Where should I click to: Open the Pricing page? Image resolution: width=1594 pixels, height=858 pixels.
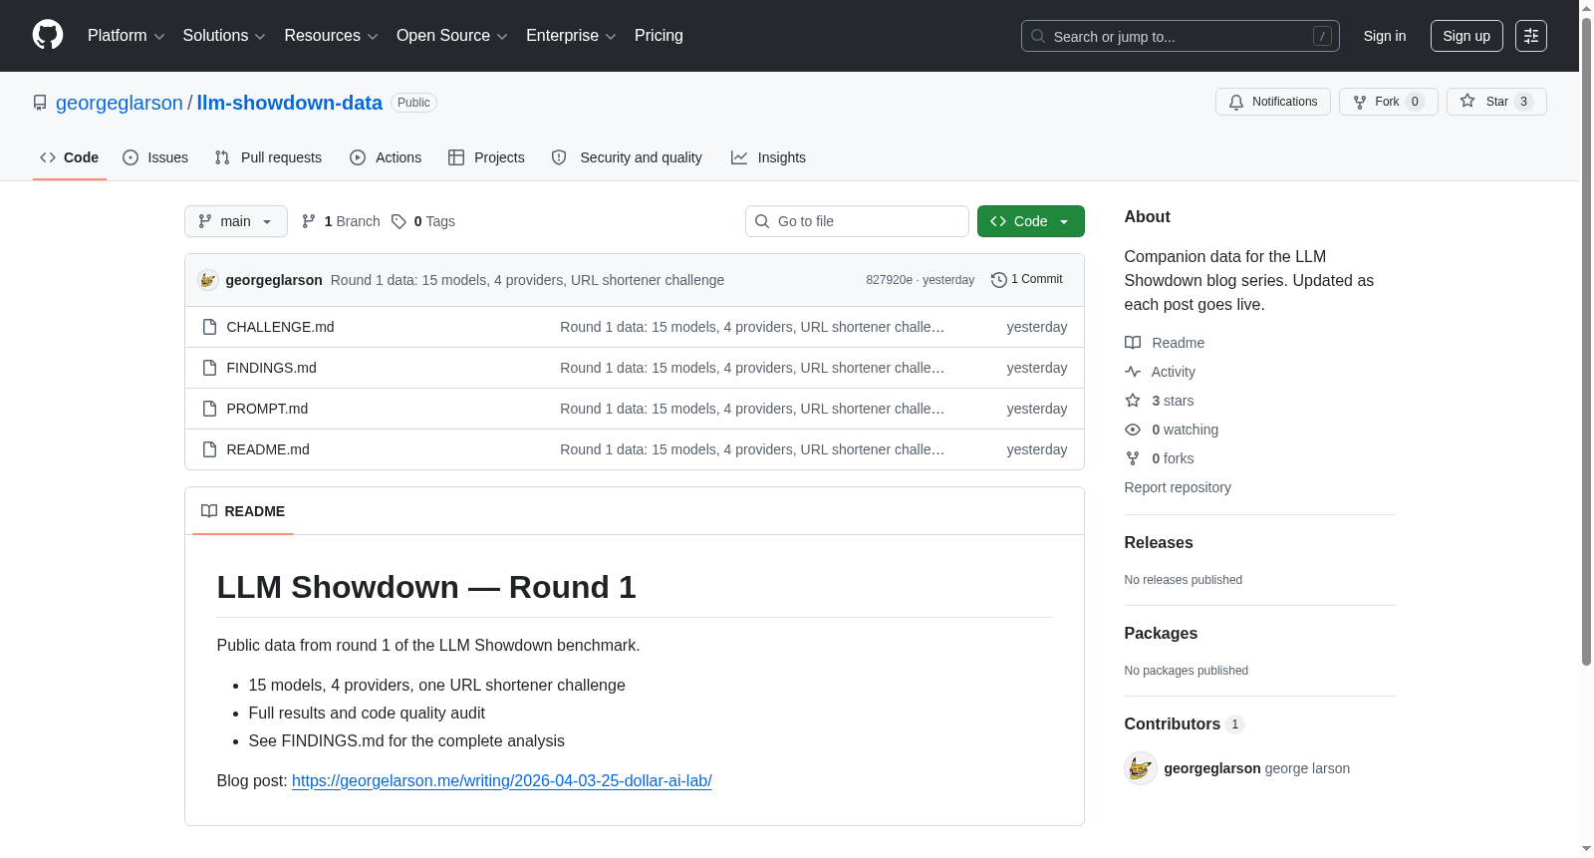659,36
